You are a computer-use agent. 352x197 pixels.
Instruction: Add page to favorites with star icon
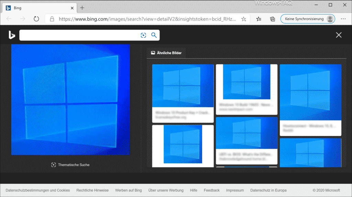(244, 19)
